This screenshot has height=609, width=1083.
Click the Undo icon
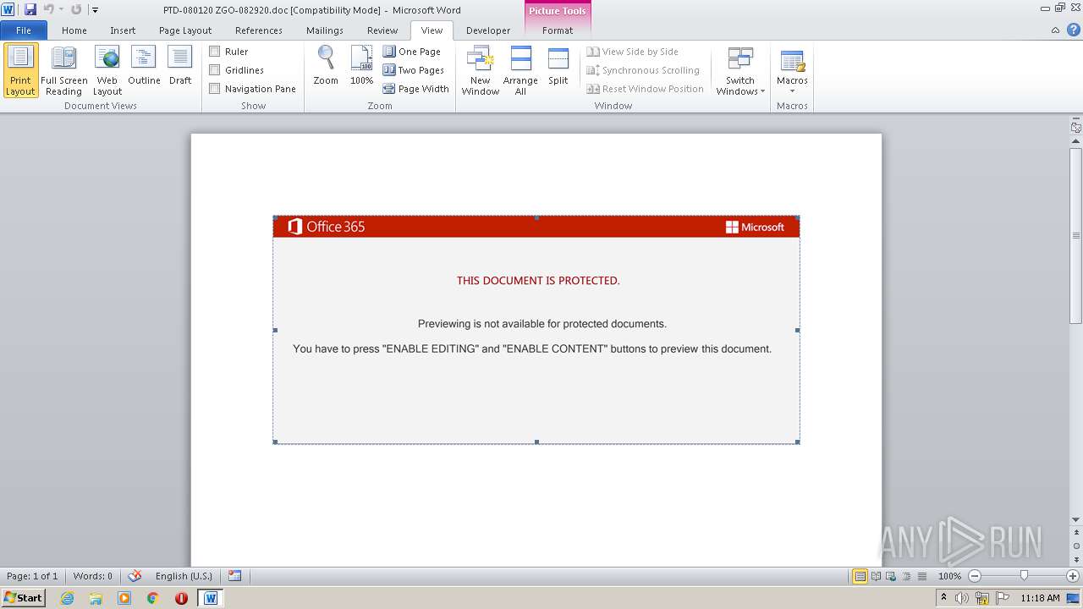[48, 9]
